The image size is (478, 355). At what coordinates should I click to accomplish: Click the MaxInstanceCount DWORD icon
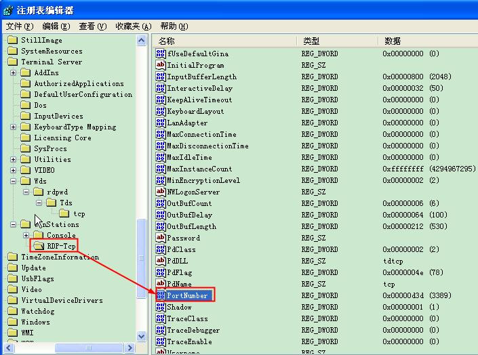pos(161,169)
